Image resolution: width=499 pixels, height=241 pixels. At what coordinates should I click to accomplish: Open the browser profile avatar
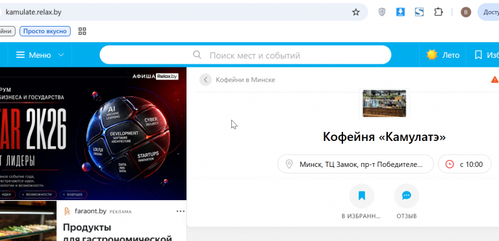(466, 12)
